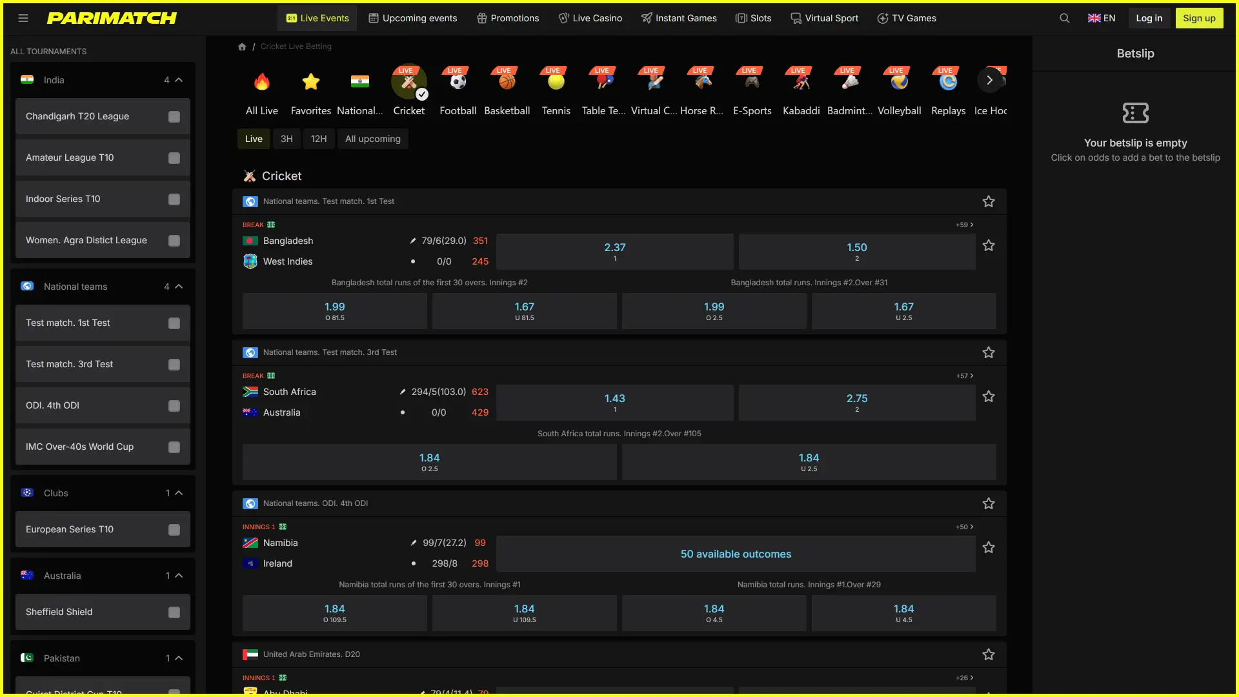This screenshot has height=697, width=1239.
Task: Open the Live Events tab
Action: 317,18
